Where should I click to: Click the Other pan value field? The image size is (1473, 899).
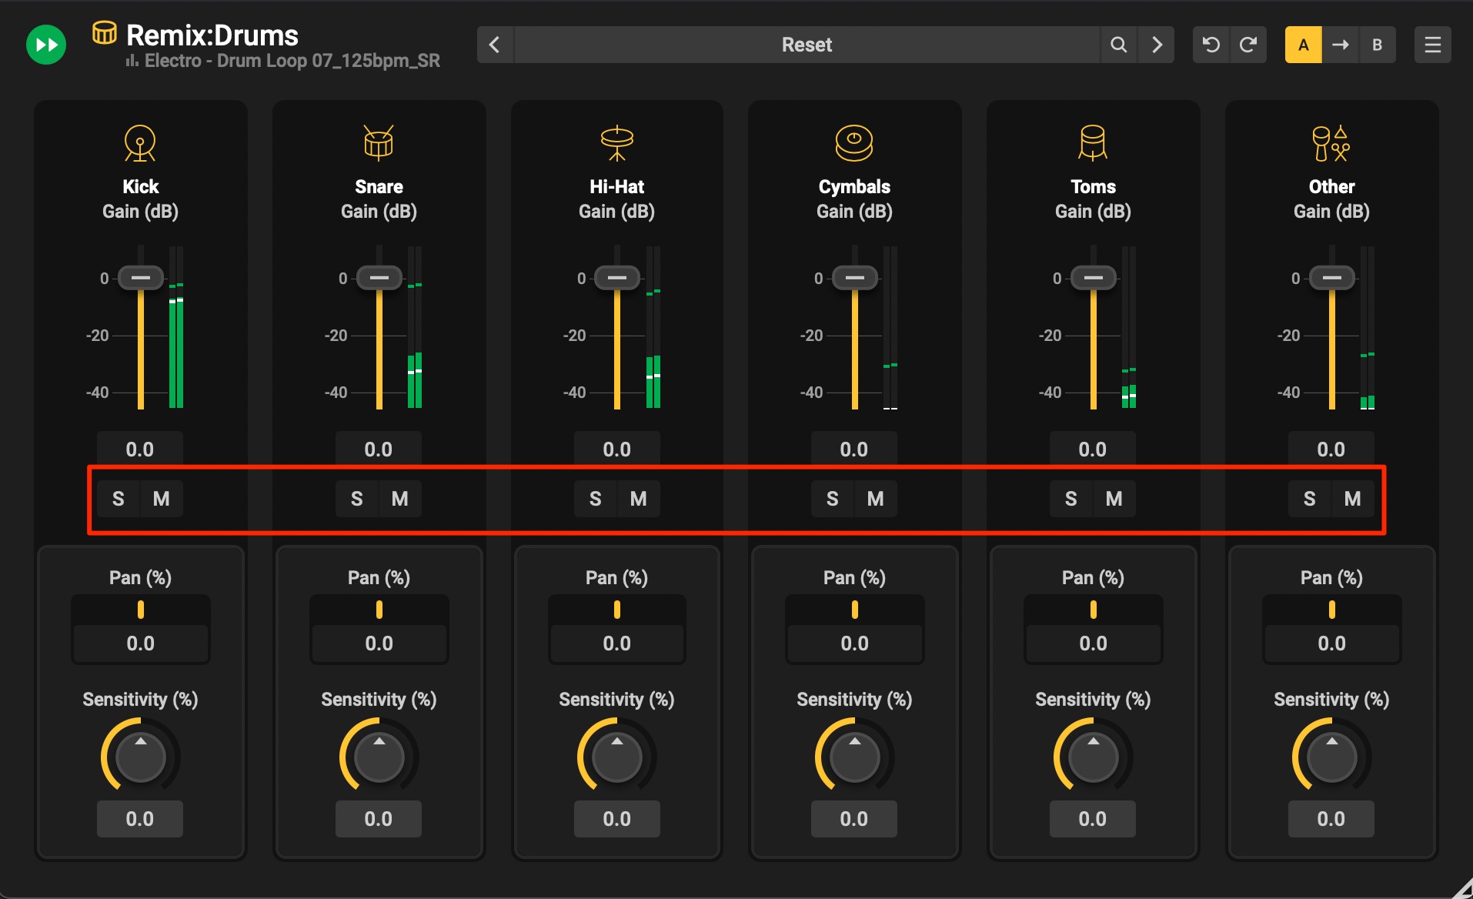pyautogui.click(x=1332, y=643)
